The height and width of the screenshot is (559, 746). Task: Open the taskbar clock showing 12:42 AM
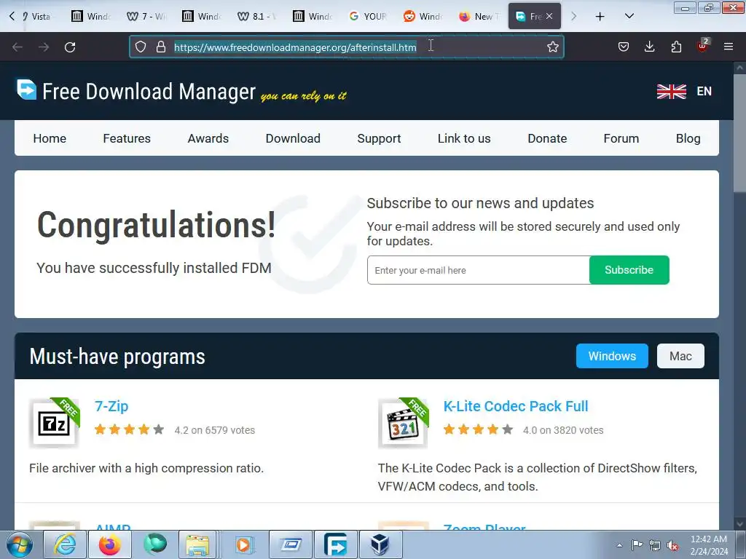click(708, 545)
